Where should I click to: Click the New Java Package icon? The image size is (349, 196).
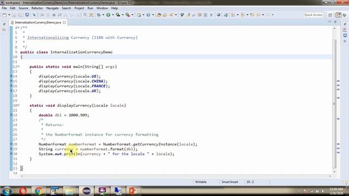point(139,15)
